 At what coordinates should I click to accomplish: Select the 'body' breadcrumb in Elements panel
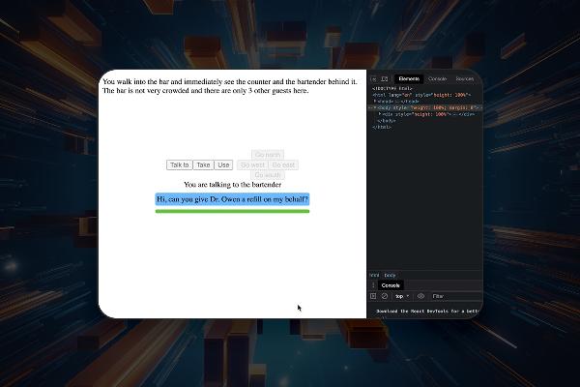tap(390, 275)
